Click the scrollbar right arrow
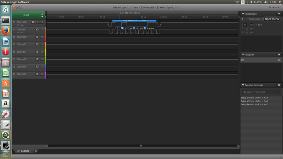This screenshot has height=159, width=283. point(238,146)
